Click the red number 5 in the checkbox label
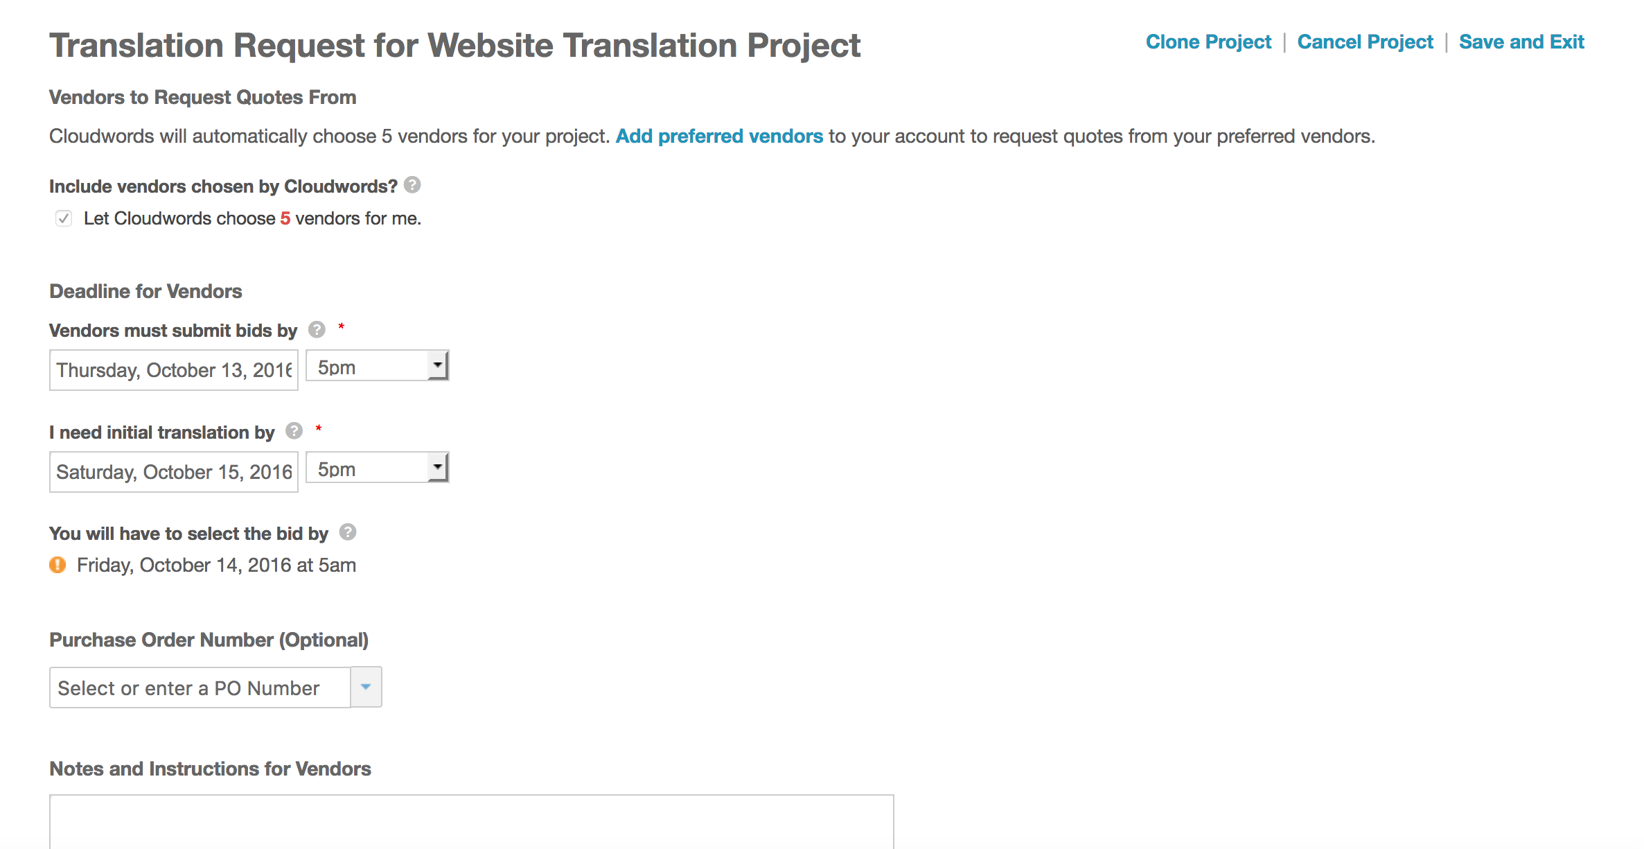The image size is (1644, 849). (x=285, y=219)
